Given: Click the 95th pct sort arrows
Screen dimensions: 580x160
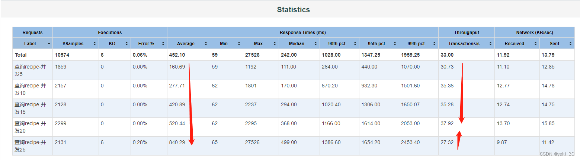Looking at the screenshot, I should pyautogui.click(x=395, y=44).
